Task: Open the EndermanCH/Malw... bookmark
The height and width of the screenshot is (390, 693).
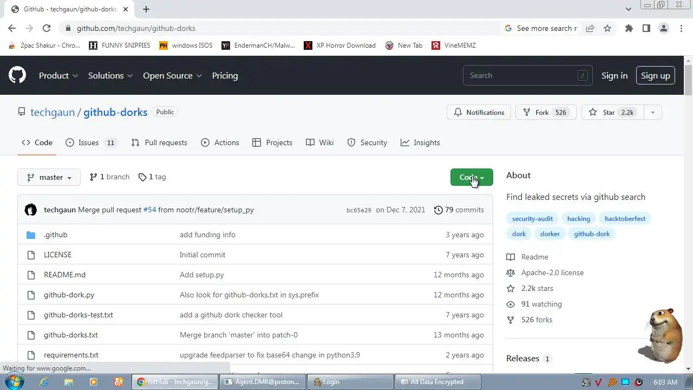Action: (258, 45)
